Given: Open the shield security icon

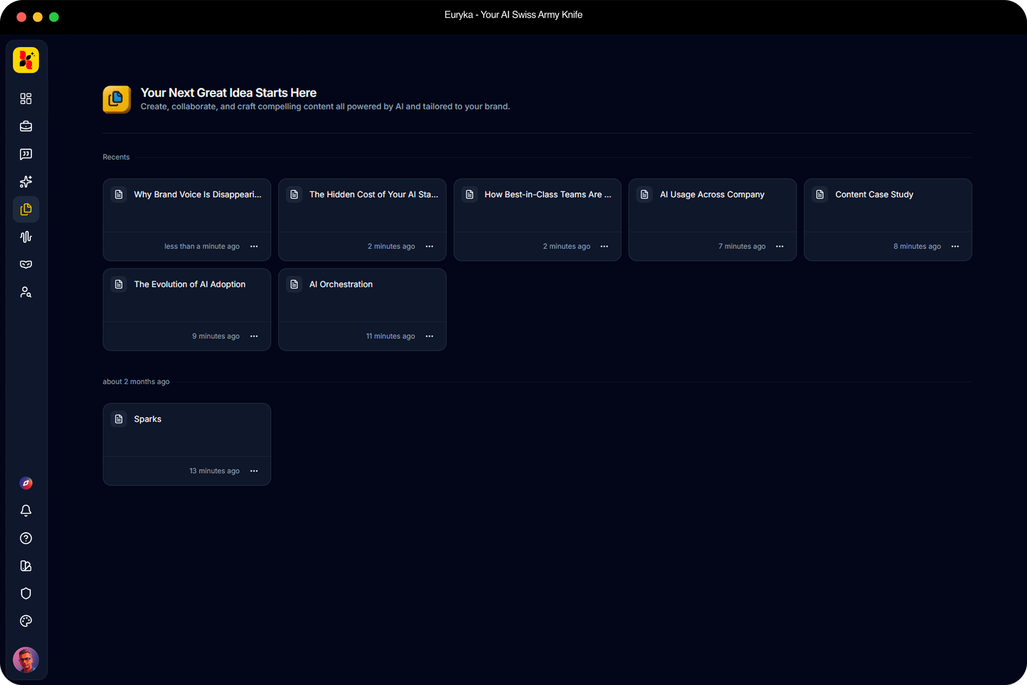Looking at the screenshot, I should tap(26, 593).
